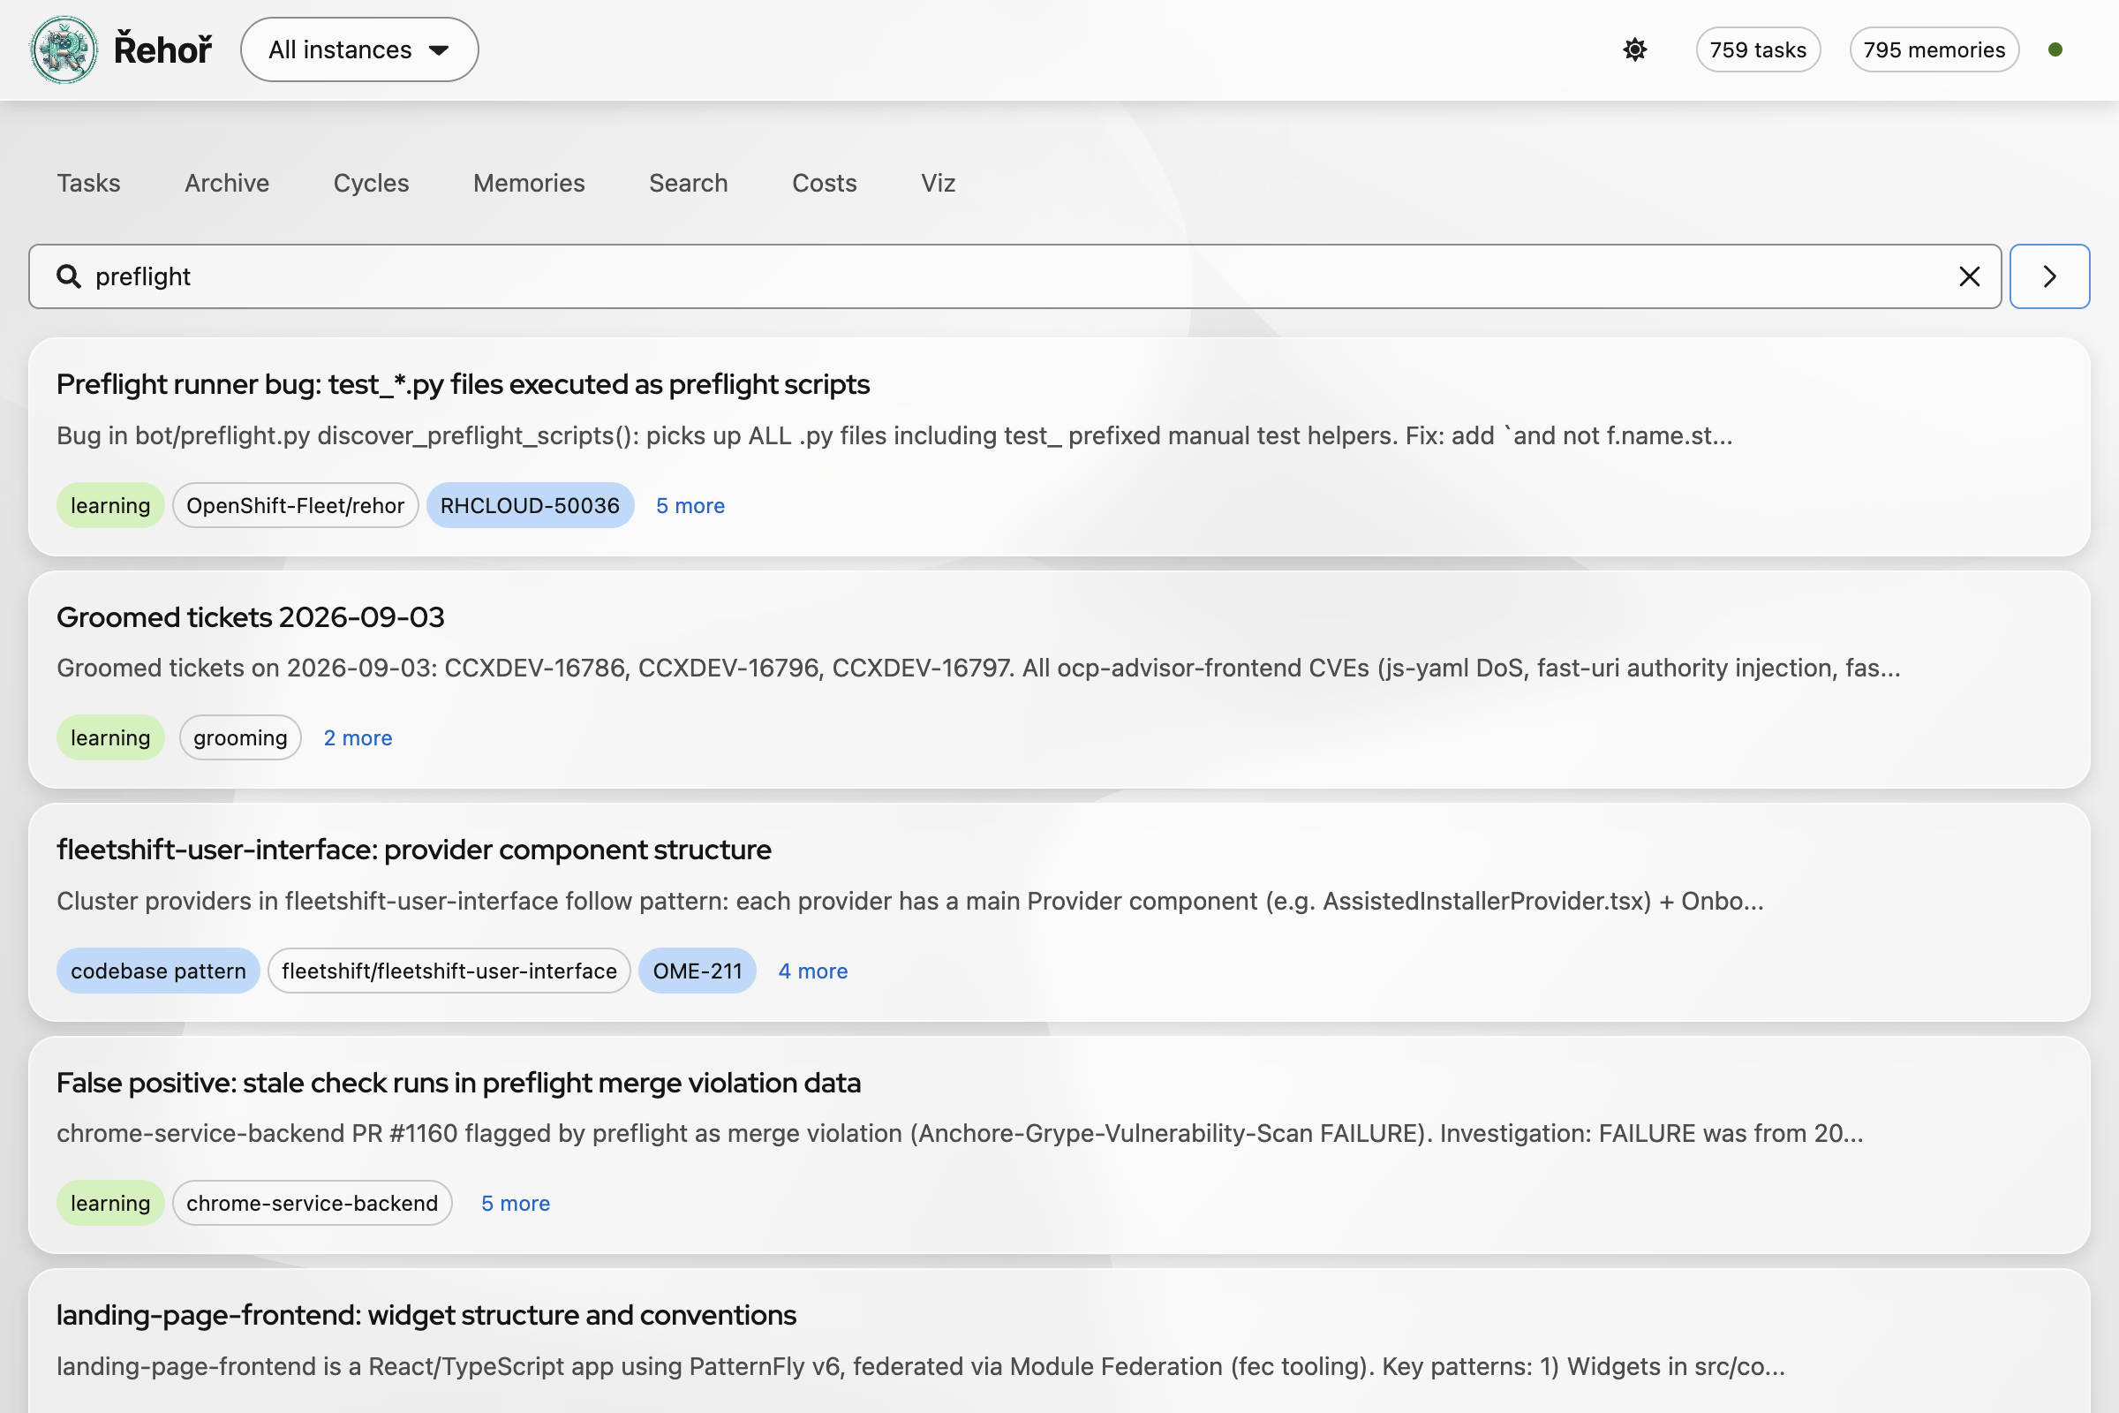Click learning tag on Groomed tickets card
Image resolution: width=2119 pixels, height=1413 pixels.
(x=109, y=738)
